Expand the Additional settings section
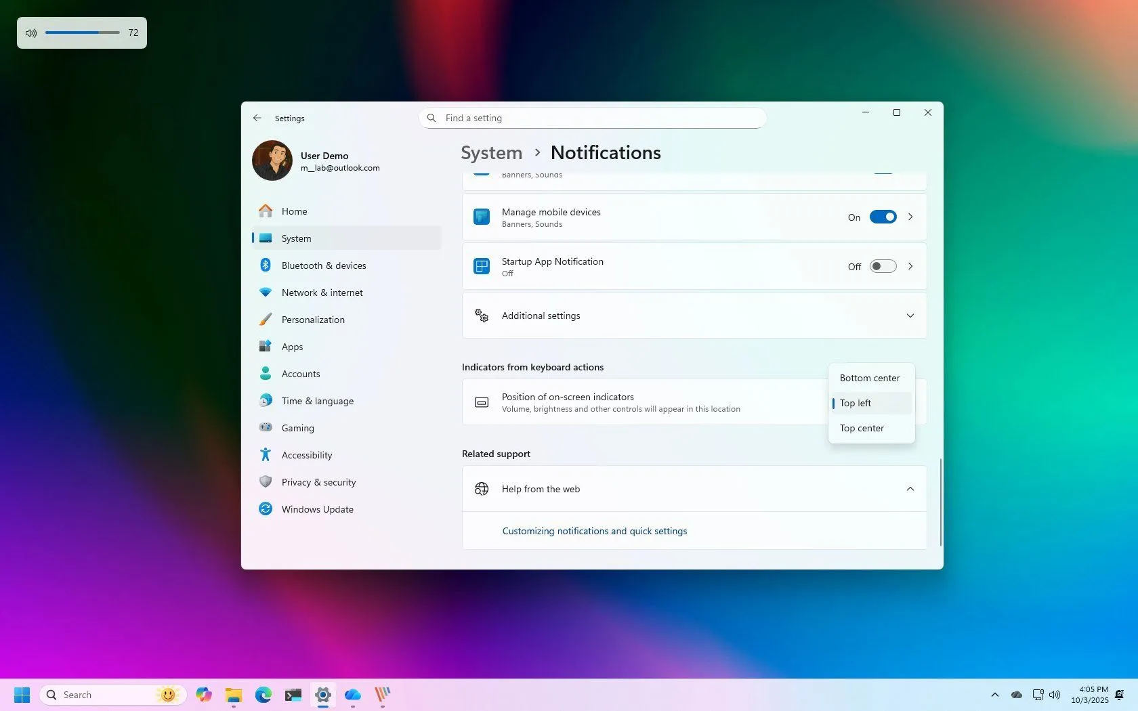The image size is (1138, 711). click(910, 315)
